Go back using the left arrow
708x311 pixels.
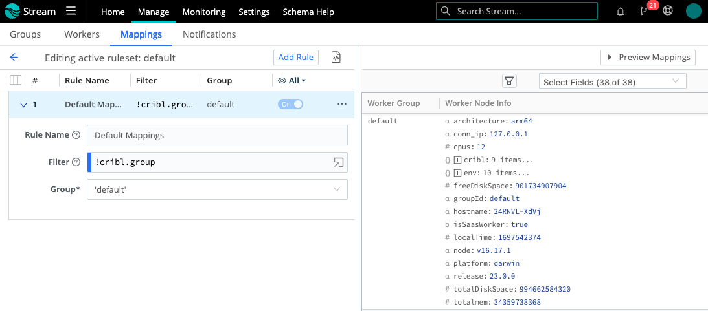pyautogui.click(x=14, y=58)
